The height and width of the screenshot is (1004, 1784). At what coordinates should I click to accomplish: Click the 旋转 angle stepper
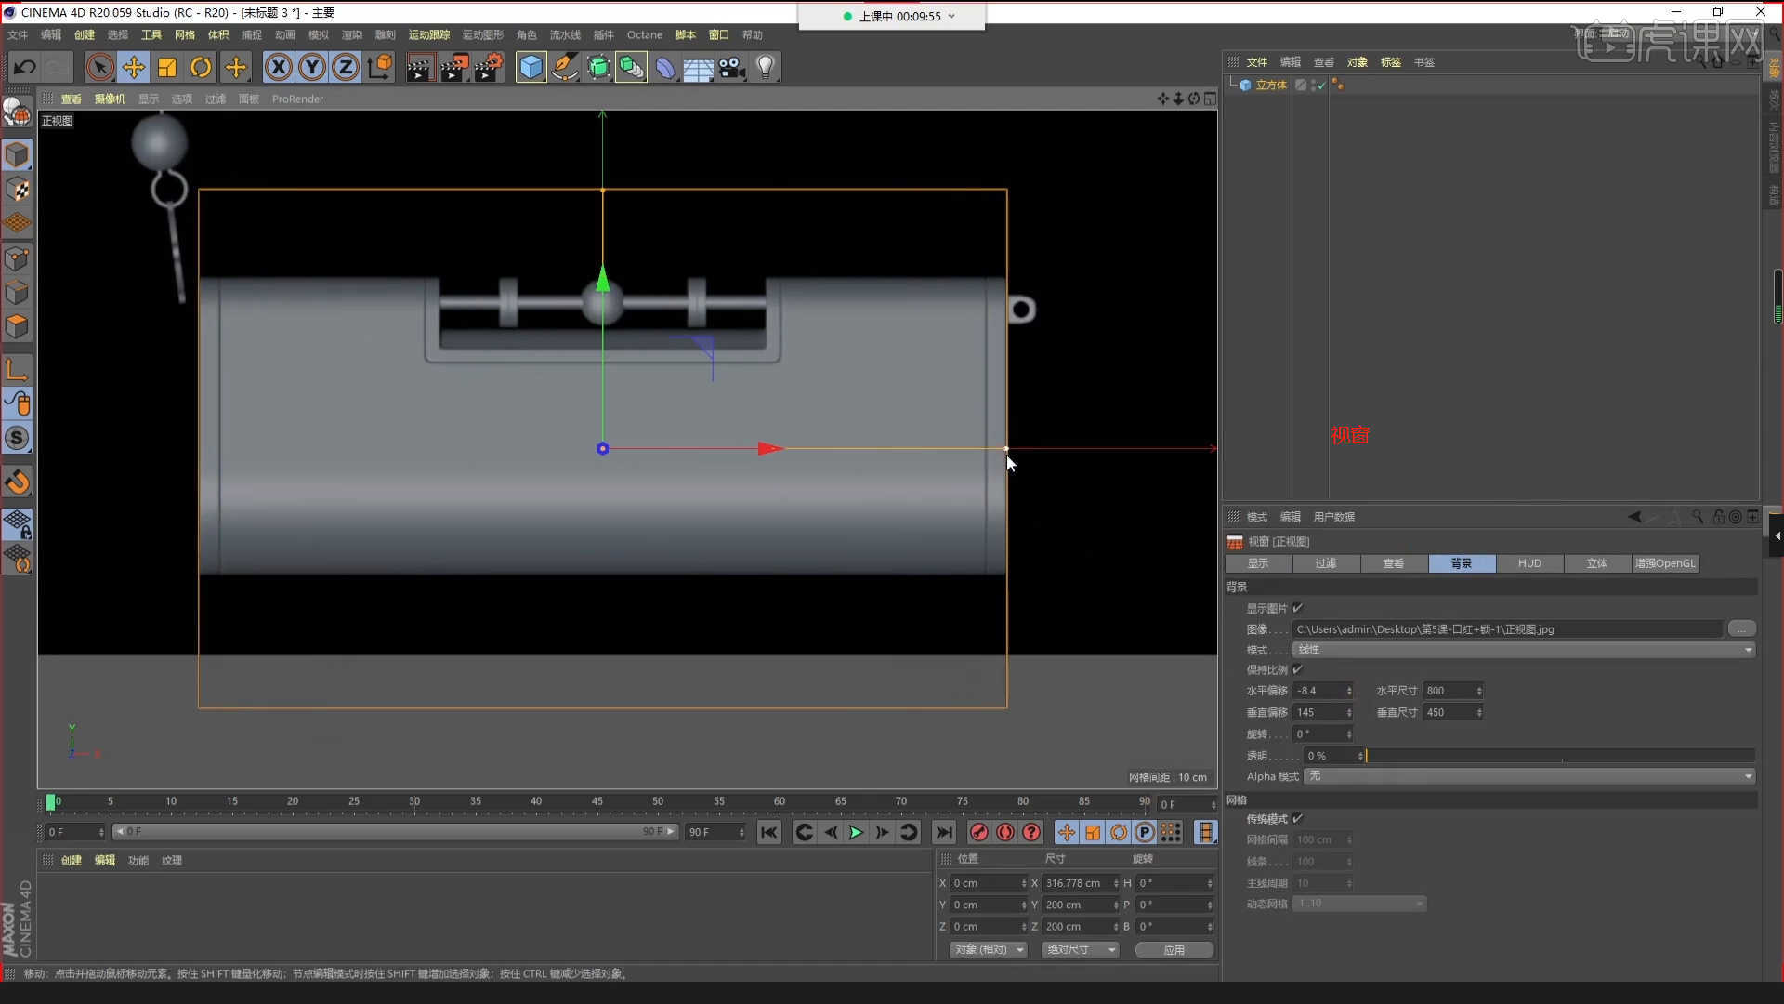(x=1349, y=734)
